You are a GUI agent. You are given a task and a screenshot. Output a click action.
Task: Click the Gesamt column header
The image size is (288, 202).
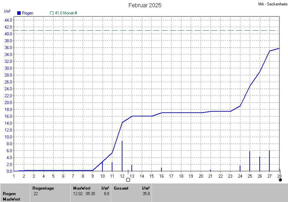click(x=120, y=188)
